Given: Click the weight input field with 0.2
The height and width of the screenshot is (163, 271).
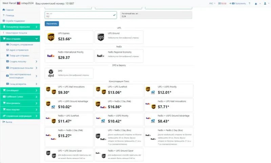Looking at the screenshot, I should [x=81, y=15].
